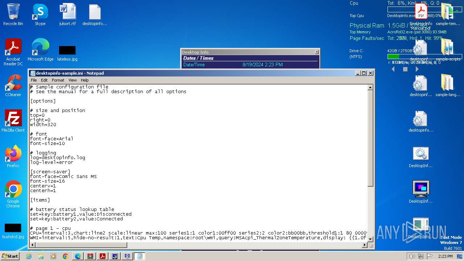Go to previous page in Desktop Info widget
Screen dimensions: 464x261
(393, 69)
